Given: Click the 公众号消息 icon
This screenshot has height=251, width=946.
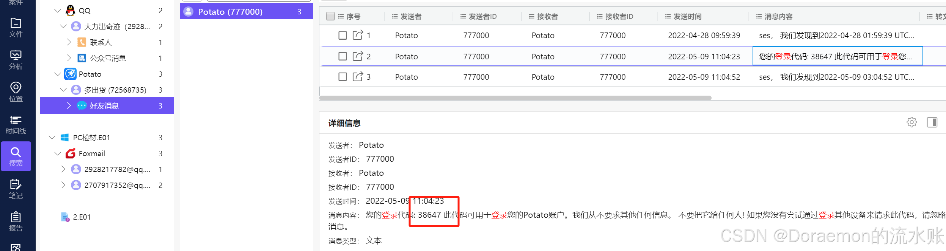Looking at the screenshot, I should click(82, 58).
